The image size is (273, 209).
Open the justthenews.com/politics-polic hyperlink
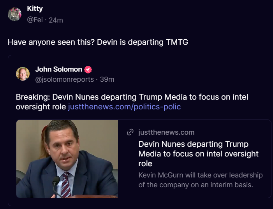click(124, 107)
